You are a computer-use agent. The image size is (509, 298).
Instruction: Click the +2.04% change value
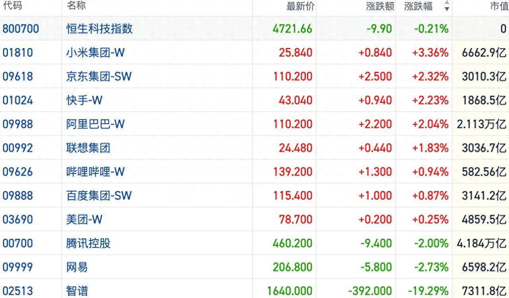[431, 124]
